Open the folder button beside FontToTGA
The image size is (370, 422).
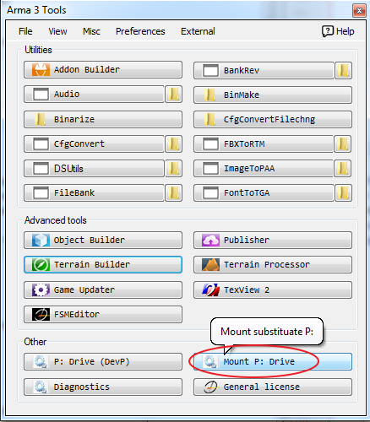pos(343,193)
